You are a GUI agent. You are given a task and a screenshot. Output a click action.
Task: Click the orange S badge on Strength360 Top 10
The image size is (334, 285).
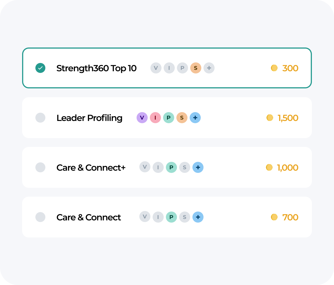pos(196,68)
